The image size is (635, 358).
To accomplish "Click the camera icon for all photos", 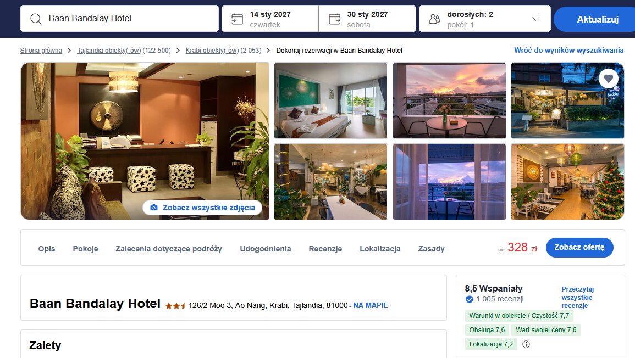I will [154, 208].
